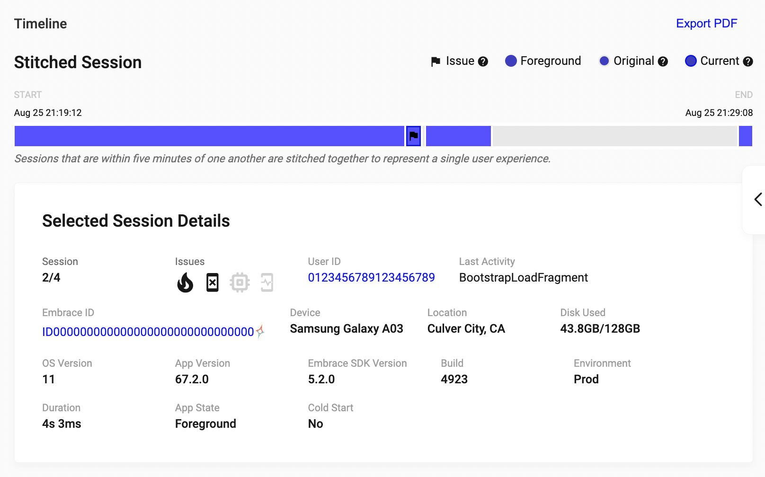The image size is (765, 477).
Task: Click the Embrace SDK Version 5.2.0 value
Action: click(x=321, y=379)
